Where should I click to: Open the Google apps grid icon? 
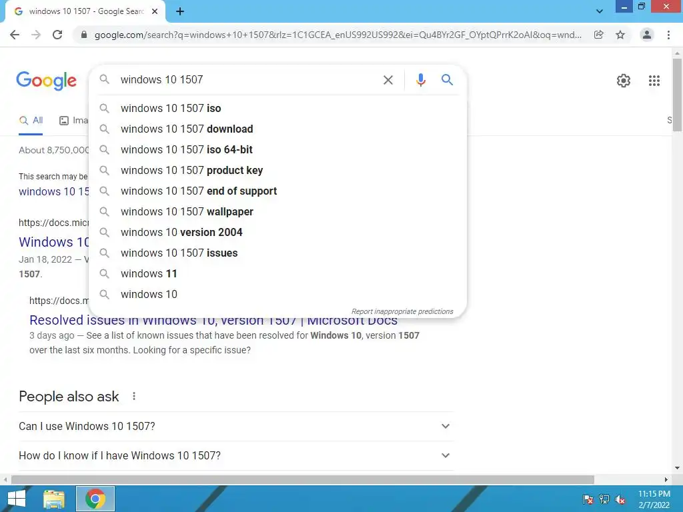pos(654,81)
